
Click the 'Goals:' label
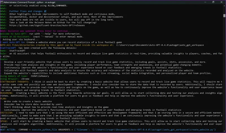click(x=4, y=59)
